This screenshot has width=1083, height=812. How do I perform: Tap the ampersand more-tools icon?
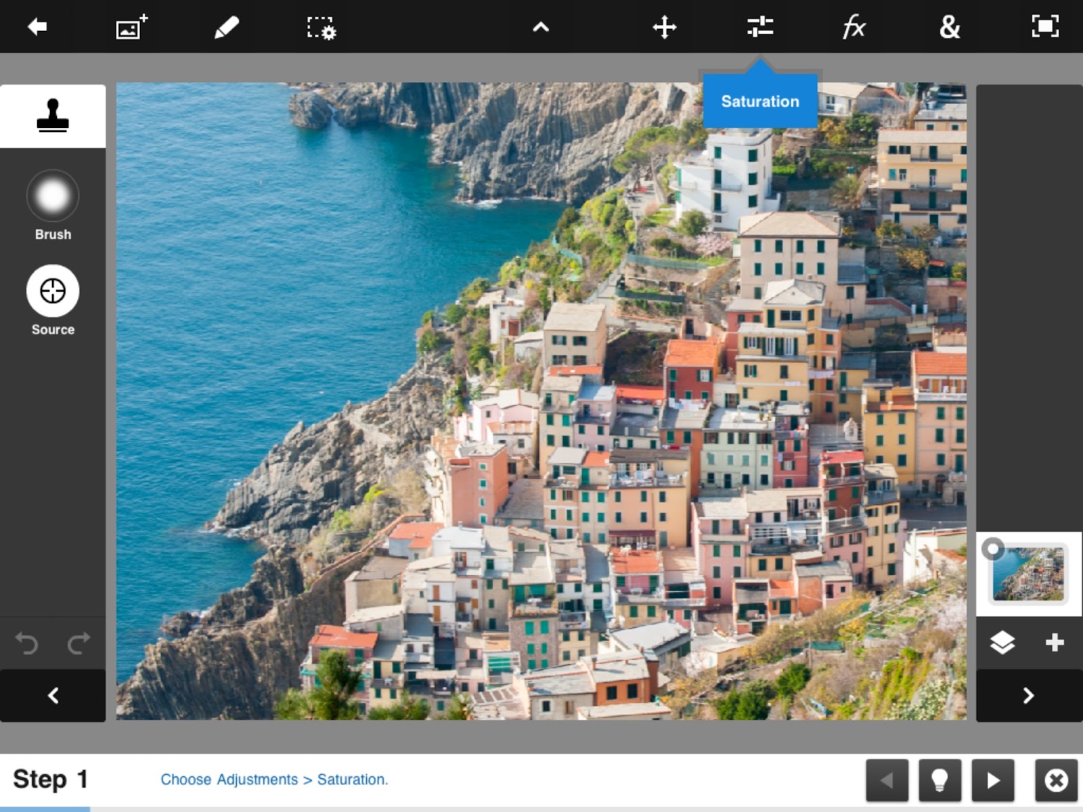tap(950, 27)
